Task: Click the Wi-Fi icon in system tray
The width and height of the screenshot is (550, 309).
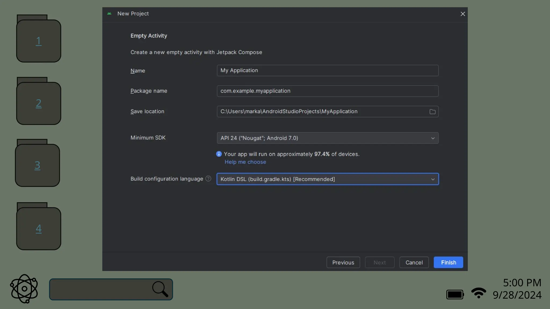Action: pos(479,293)
